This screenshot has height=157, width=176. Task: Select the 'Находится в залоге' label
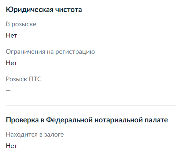pyautogui.click(x=35, y=135)
